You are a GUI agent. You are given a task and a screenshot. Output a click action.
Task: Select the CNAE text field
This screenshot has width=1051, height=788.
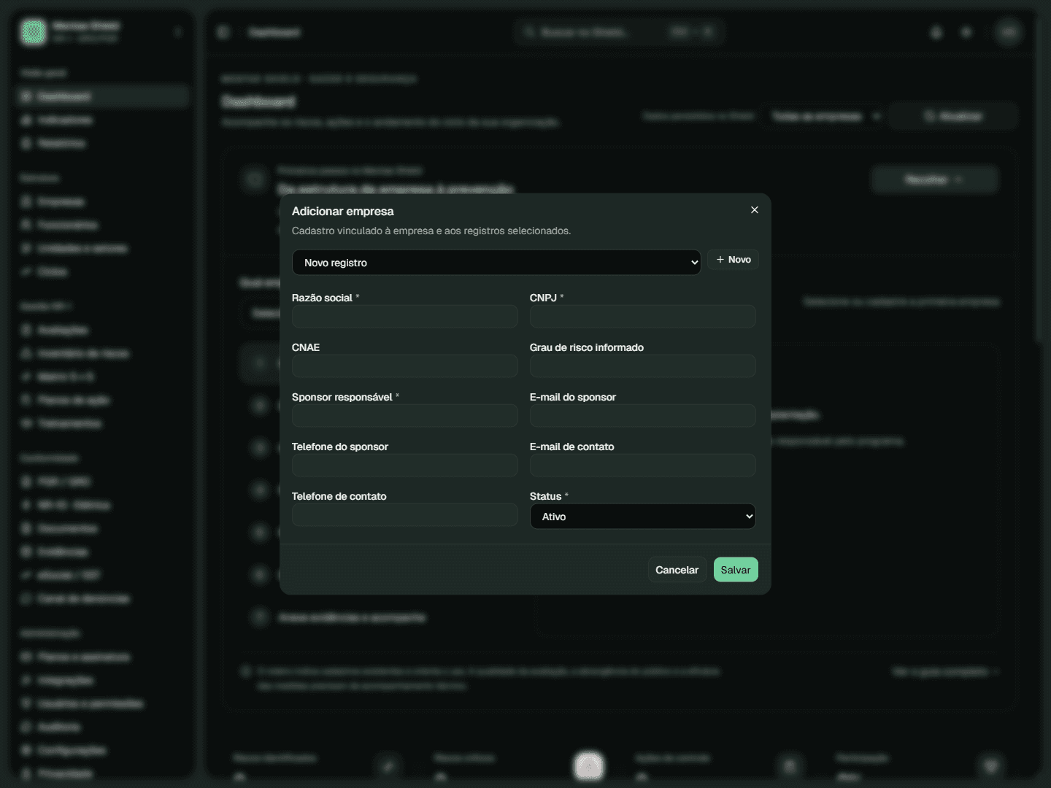coord(405,366)
